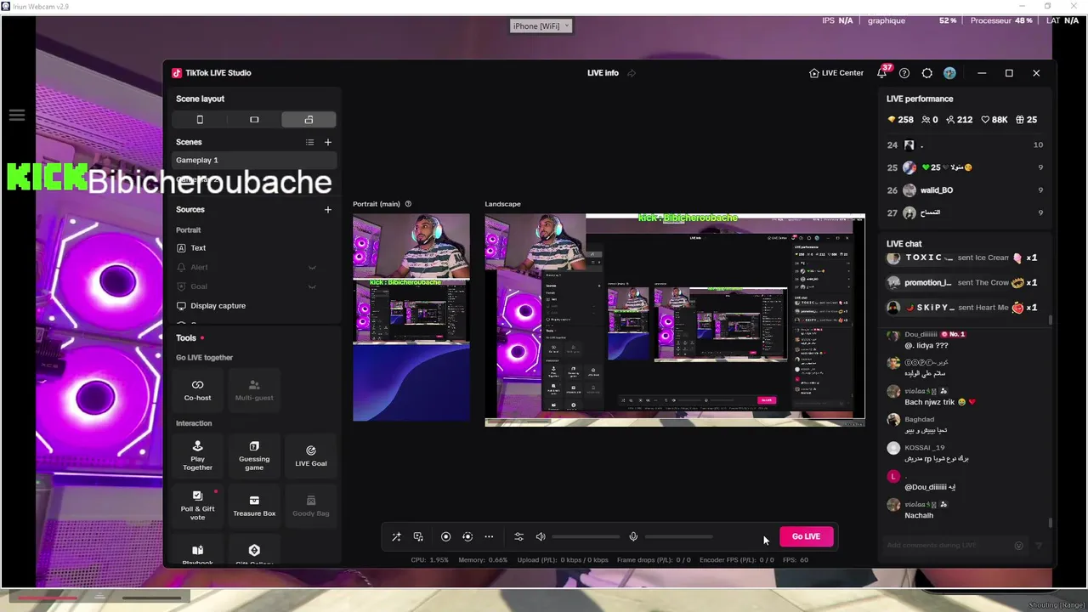Click the CPU 1.95% status
Viewport: 1088px width, 612px height.
429,560
